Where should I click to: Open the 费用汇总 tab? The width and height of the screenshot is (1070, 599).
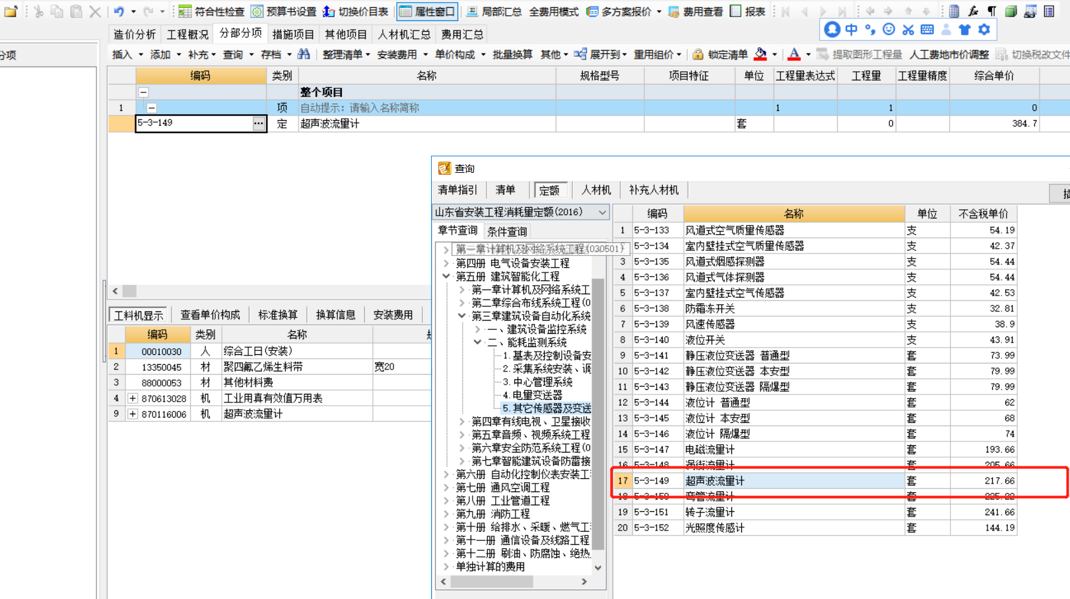462,34
